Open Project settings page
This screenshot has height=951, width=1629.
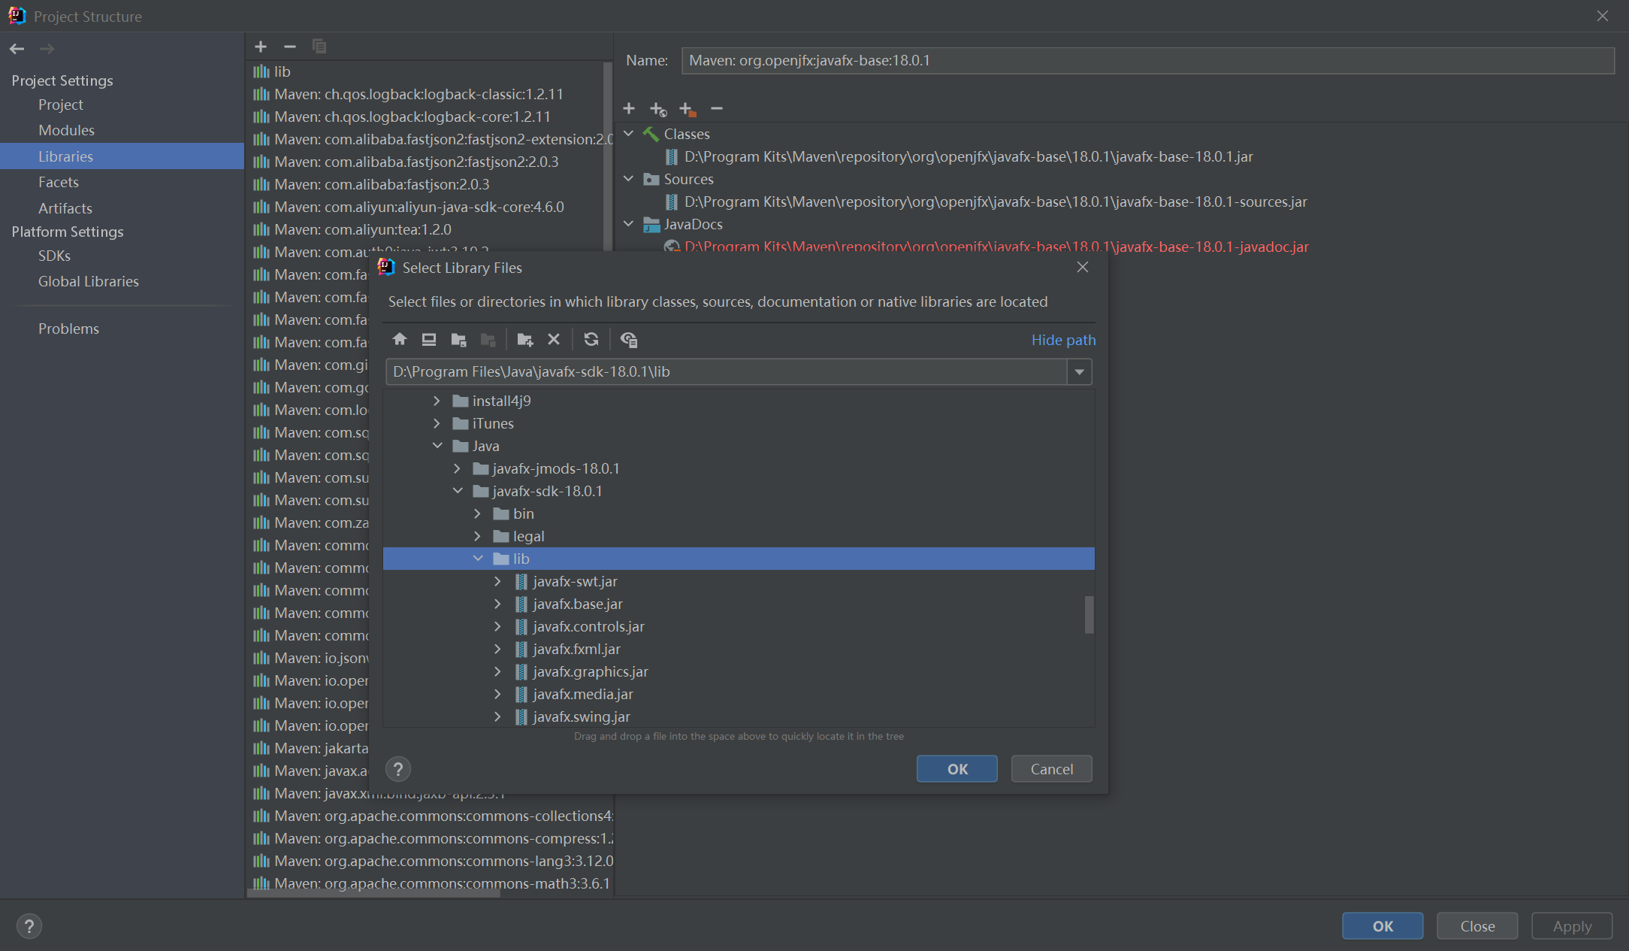tap(61, 104)
